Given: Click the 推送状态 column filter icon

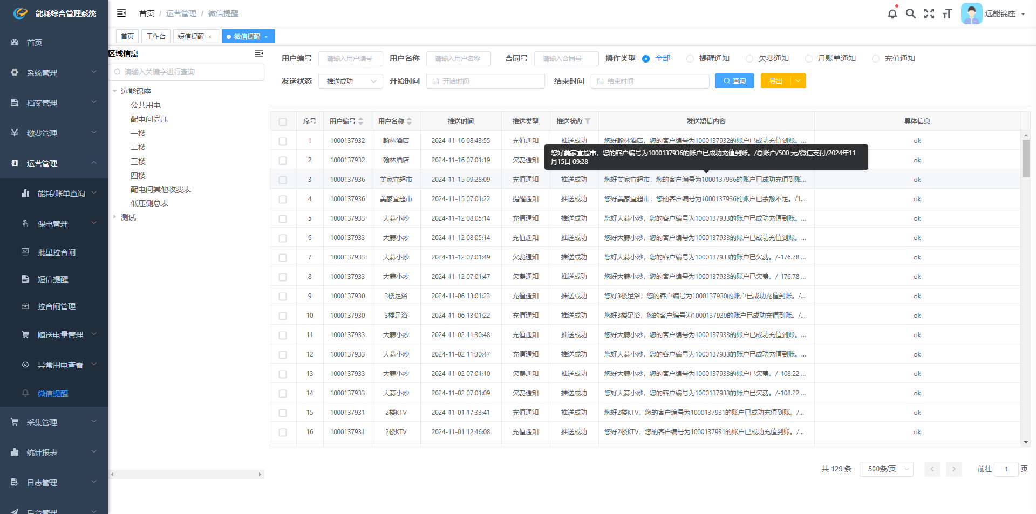Looking at the screenshot, I should click(x=588, y=121).
